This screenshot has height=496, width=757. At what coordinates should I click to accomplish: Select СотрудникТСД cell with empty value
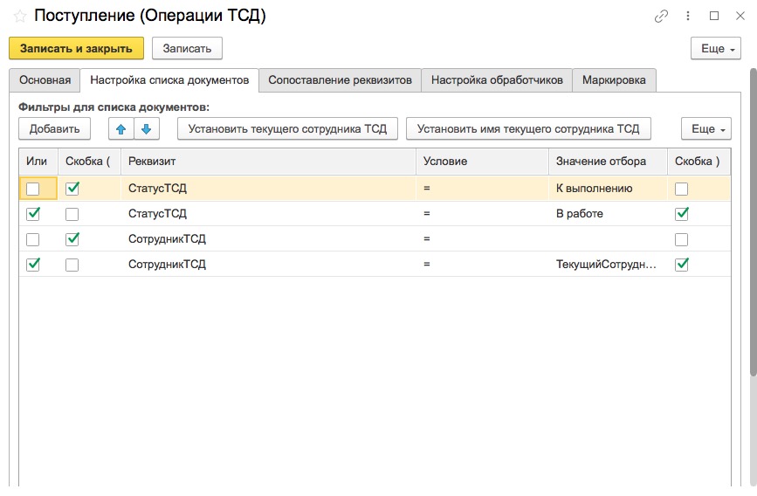coord(268,238)
